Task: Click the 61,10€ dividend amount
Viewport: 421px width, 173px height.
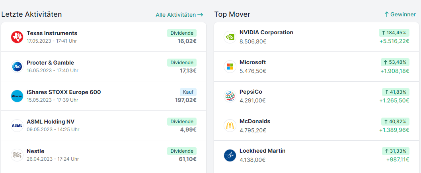Action: point(188,159)
